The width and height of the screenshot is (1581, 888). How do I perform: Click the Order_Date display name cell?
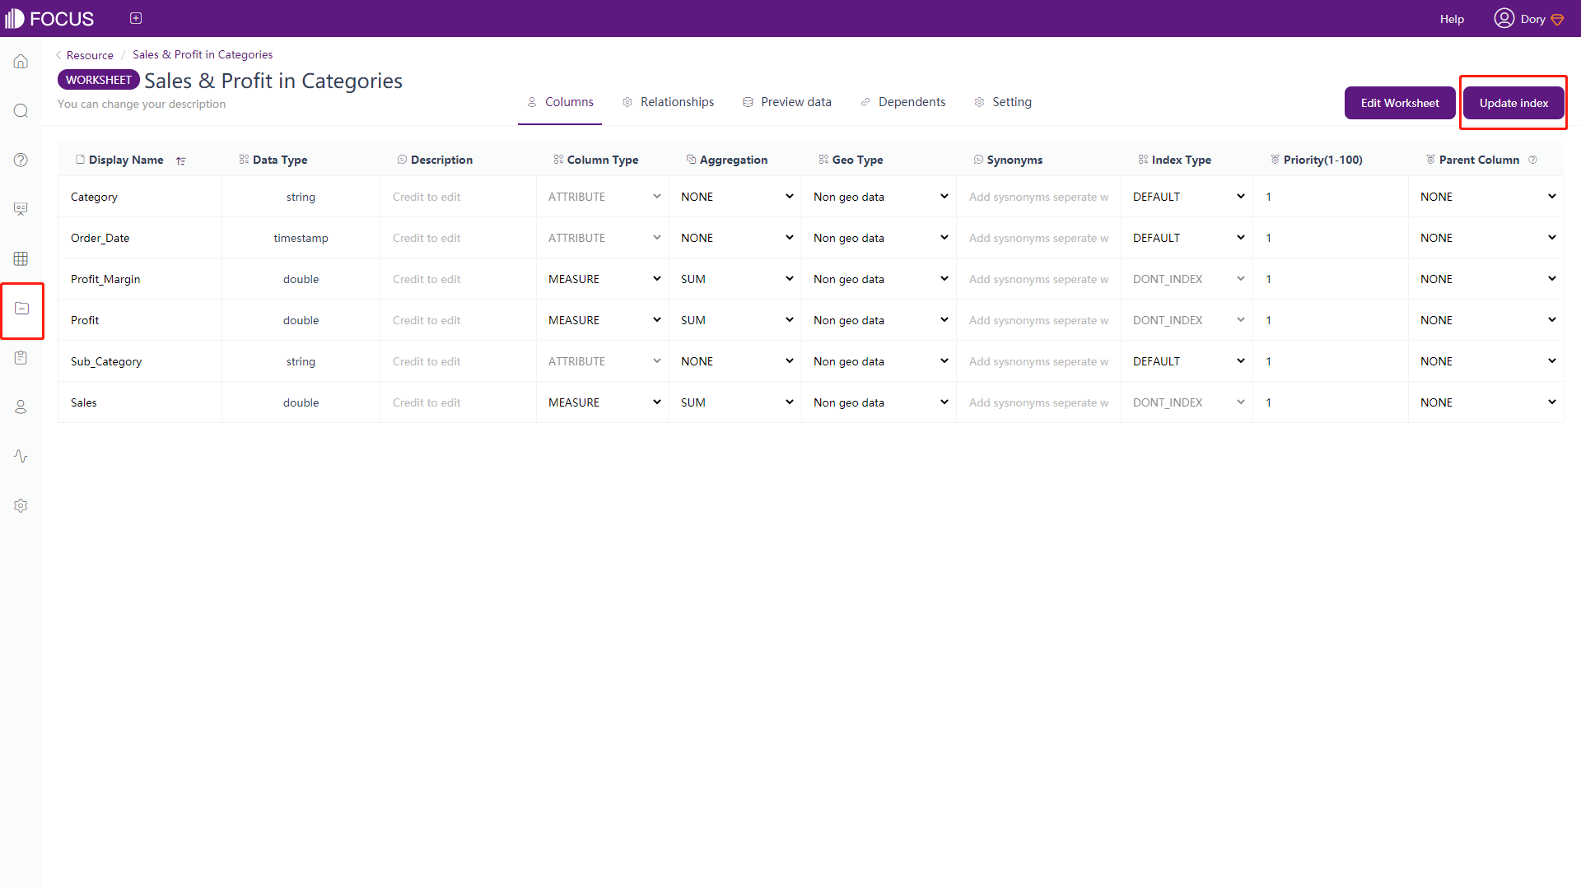coord(140,238)
